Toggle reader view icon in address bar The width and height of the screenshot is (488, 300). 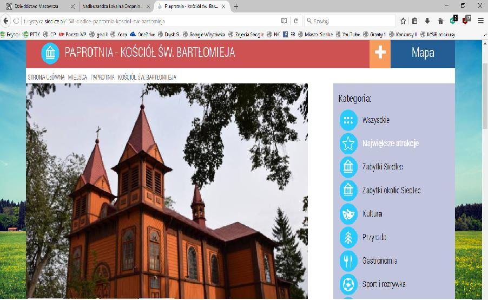pyautogui.click(x=284, y=21)
